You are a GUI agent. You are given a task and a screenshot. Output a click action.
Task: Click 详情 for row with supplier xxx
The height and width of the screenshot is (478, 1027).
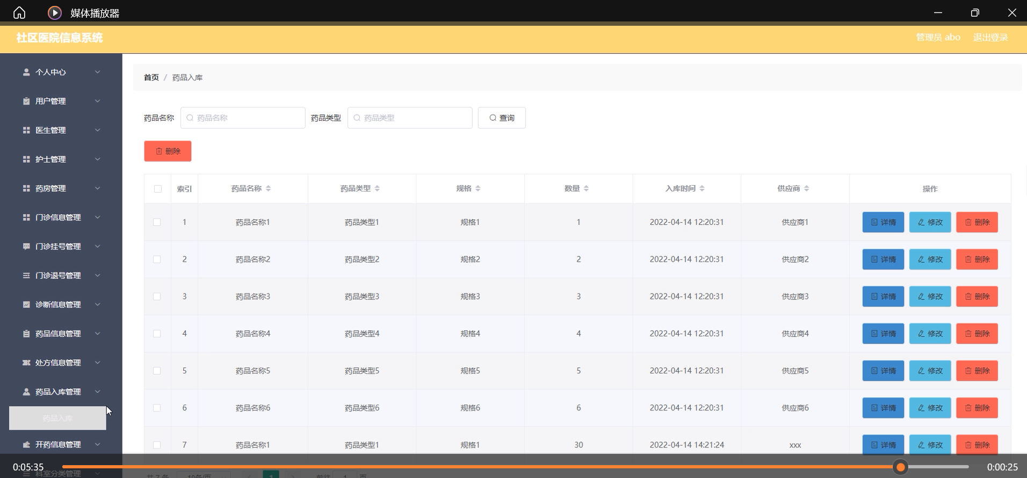[883, 445]
